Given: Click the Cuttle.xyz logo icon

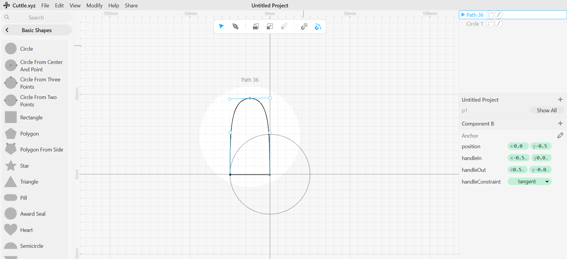Looking at the screenshot, I should (x=6, y=5).
